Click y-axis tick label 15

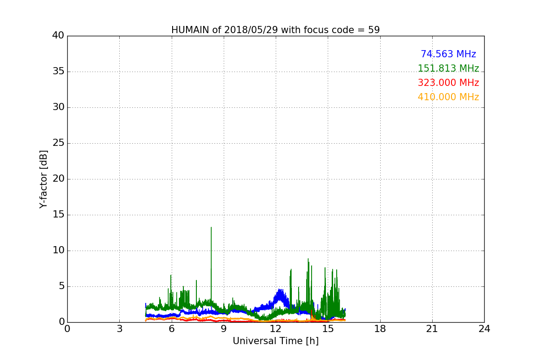(x=58, y=215)
